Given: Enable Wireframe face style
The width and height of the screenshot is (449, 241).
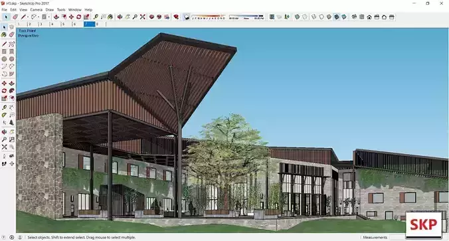Looking at the screenshot, I should click(x=314, y=17).
